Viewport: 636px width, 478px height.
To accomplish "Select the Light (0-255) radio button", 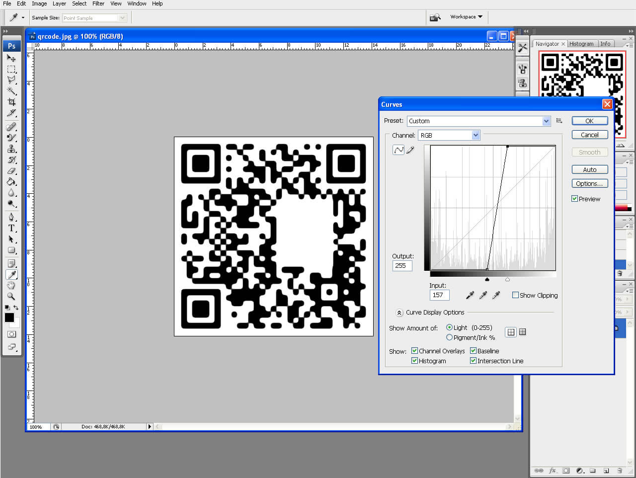I will pos(449,327).
